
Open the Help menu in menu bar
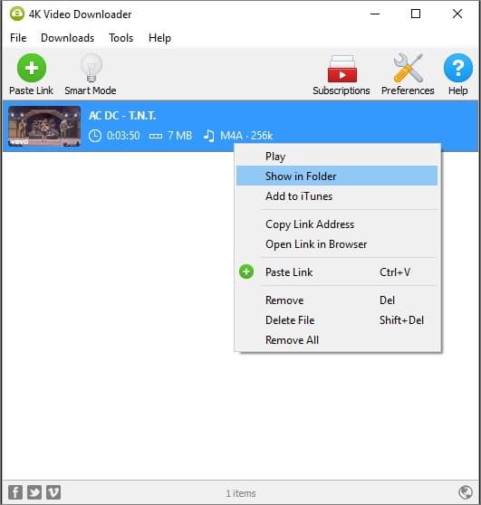point(159,38)
